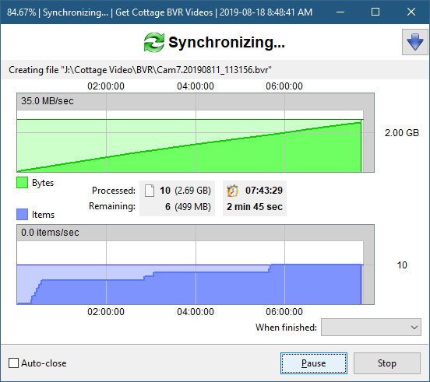Screen dimensions: 430x382
Task: Click the green Synchronizing arrows icon
Action: [153, 42]
